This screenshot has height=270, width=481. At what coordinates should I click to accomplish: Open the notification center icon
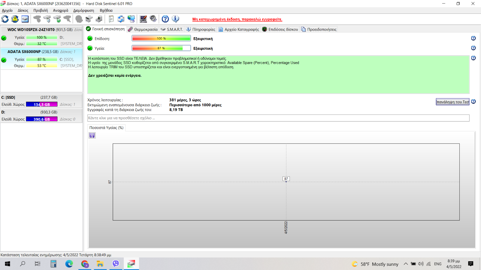(471, 264)
